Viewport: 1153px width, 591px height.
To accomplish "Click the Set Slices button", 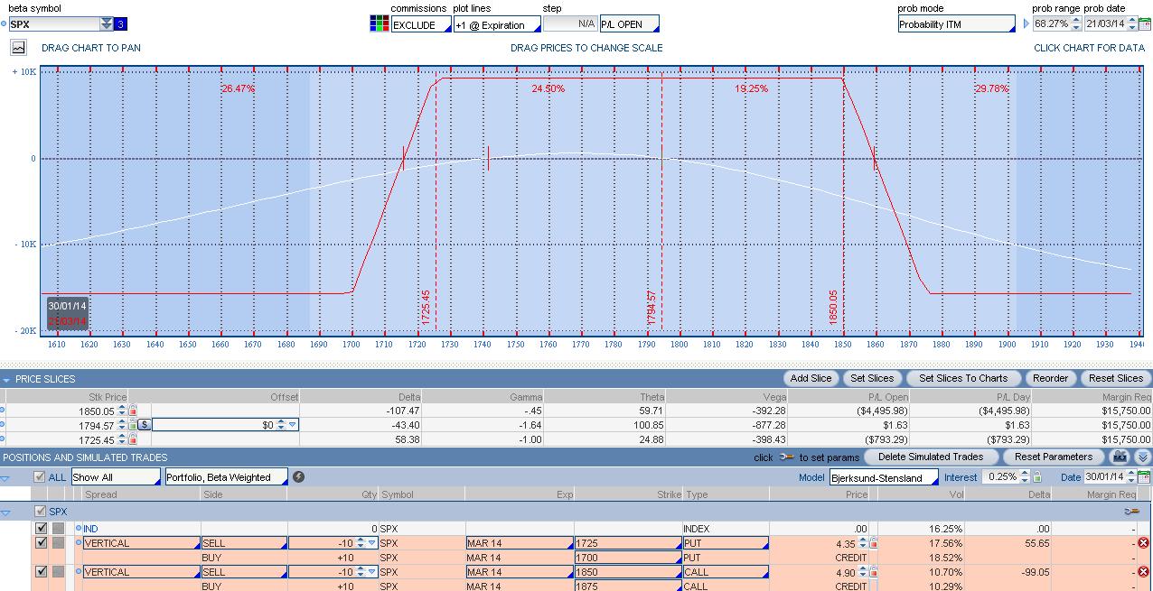I will [x=872, y=378].
